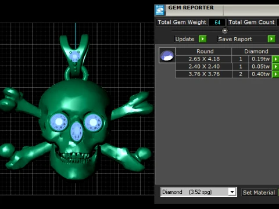The height and width of the screenshot is (209, 279).
Task: Select the small gem on the pendant bail
Action: pos(74,56)
